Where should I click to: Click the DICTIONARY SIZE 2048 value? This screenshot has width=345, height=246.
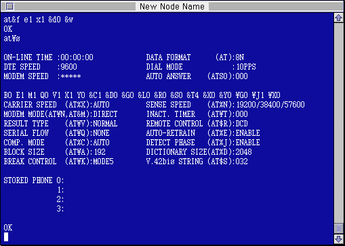243,152
